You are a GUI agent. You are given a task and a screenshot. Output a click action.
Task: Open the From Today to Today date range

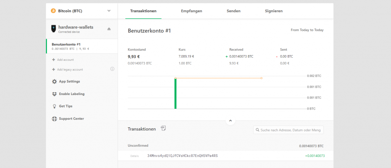(307, 30)
